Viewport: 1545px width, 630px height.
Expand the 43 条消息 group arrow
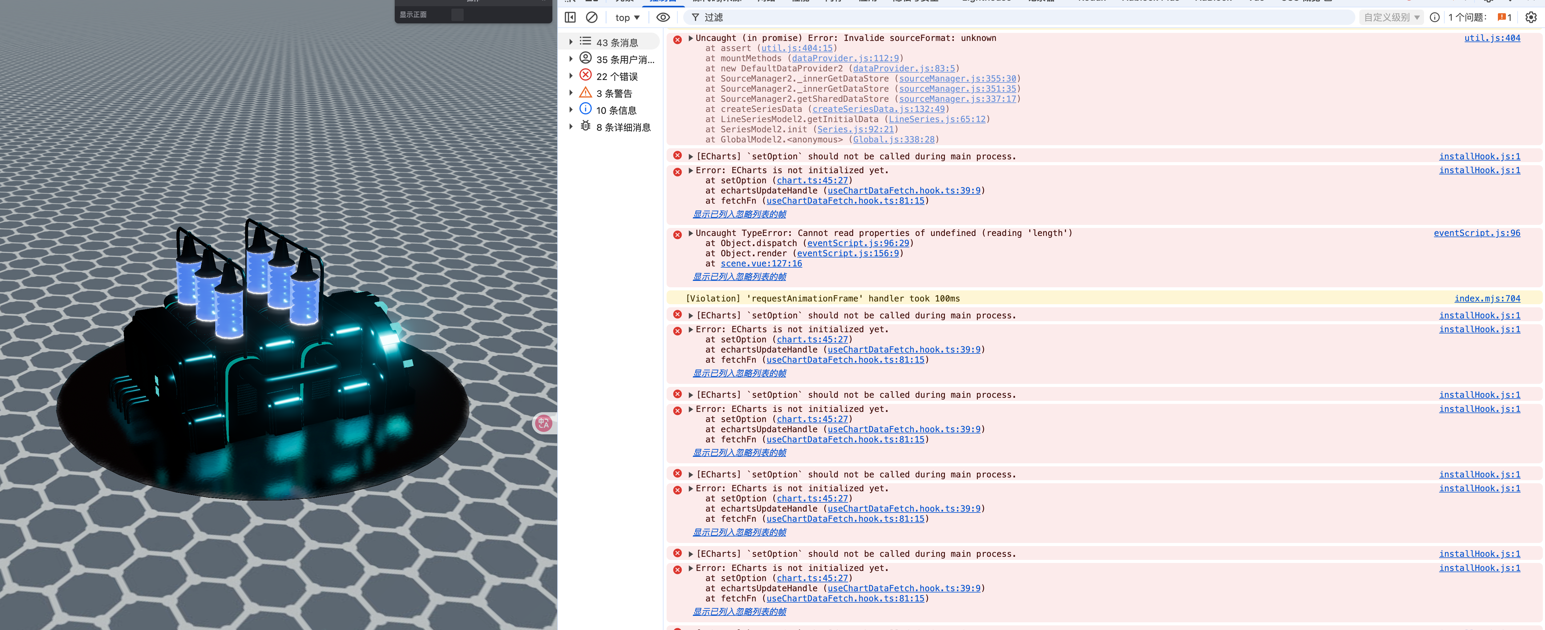(x=571, y=42)
